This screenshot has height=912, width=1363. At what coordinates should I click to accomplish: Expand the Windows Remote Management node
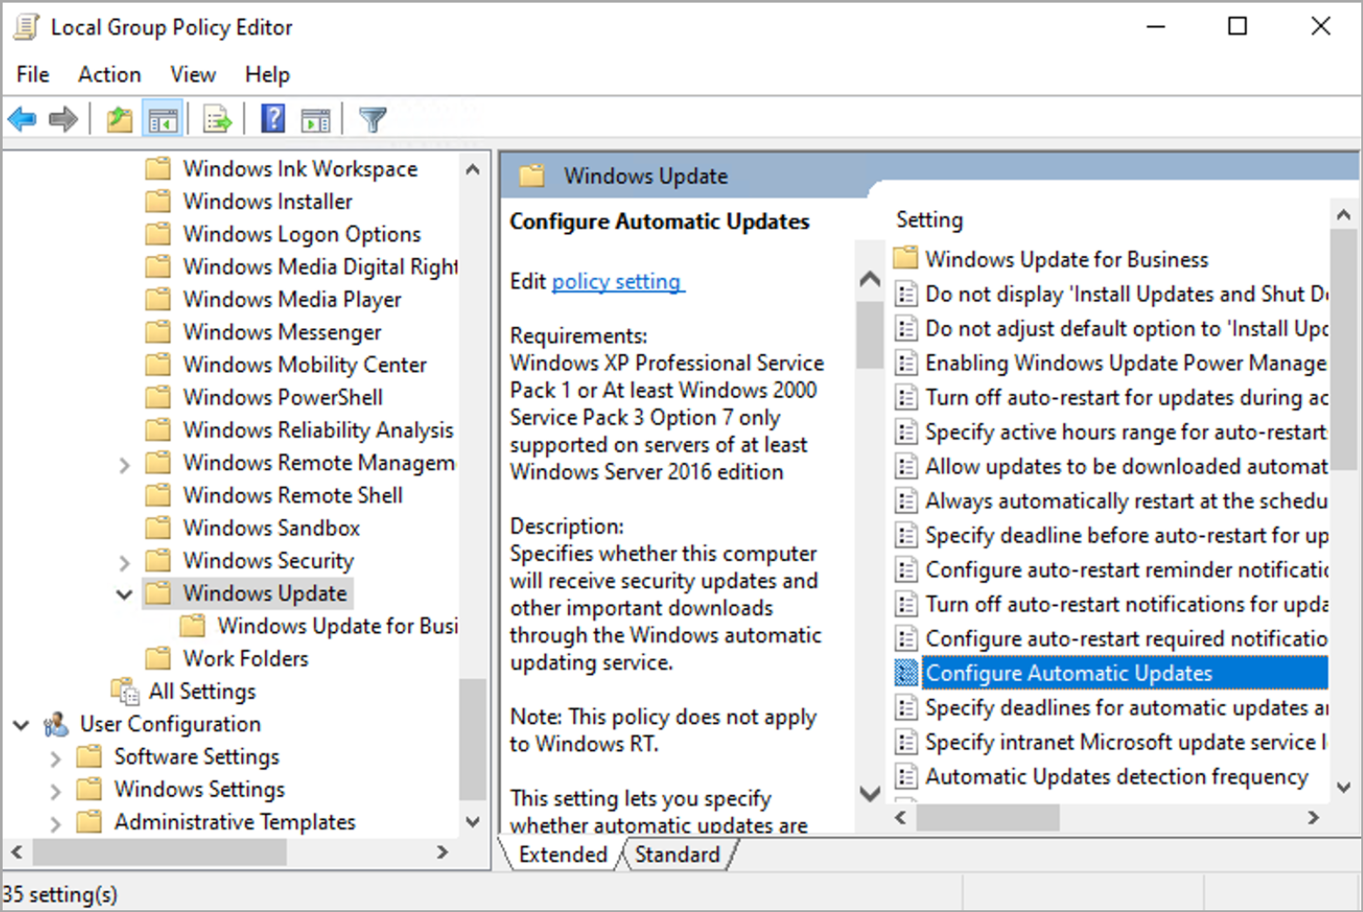point(124,464)
